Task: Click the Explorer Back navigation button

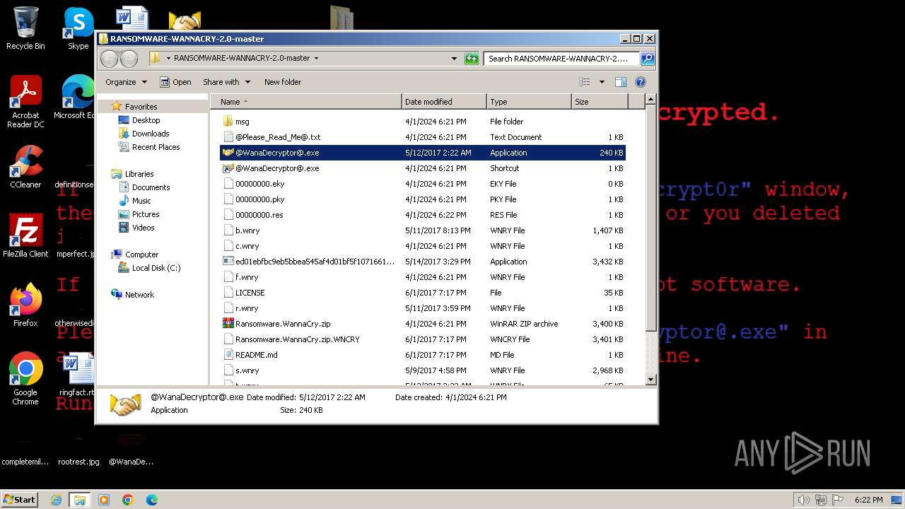Action: (109, 59)
